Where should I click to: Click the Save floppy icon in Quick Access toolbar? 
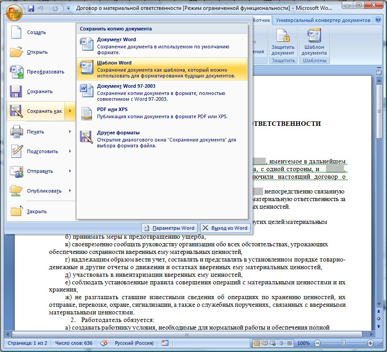pos(31,9)
